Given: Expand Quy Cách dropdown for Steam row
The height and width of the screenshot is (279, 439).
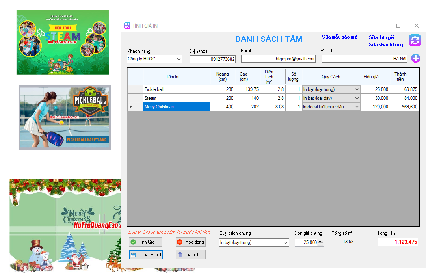Looking at the screenshot, I should coord(357,98).
